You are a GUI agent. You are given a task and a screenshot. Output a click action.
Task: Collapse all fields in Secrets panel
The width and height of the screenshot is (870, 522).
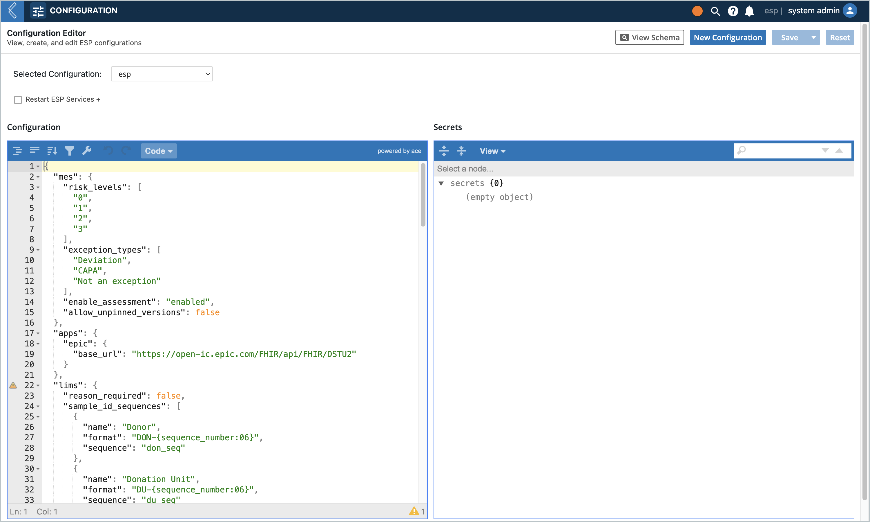pos(461,151)
